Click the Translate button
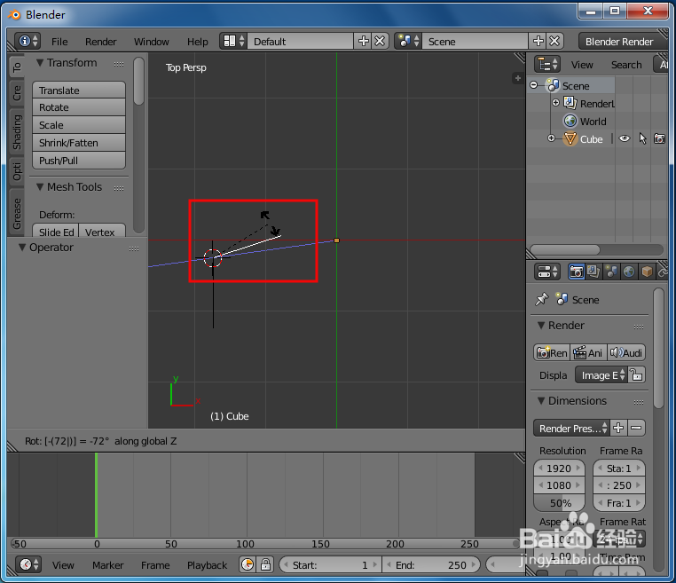The image size is (676, 583). tap(79, 90)
